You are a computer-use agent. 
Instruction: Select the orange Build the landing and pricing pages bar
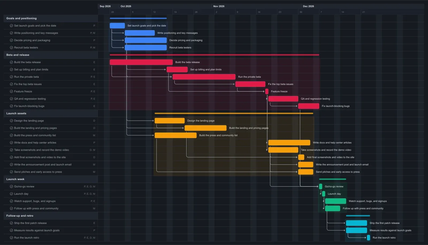205,128
